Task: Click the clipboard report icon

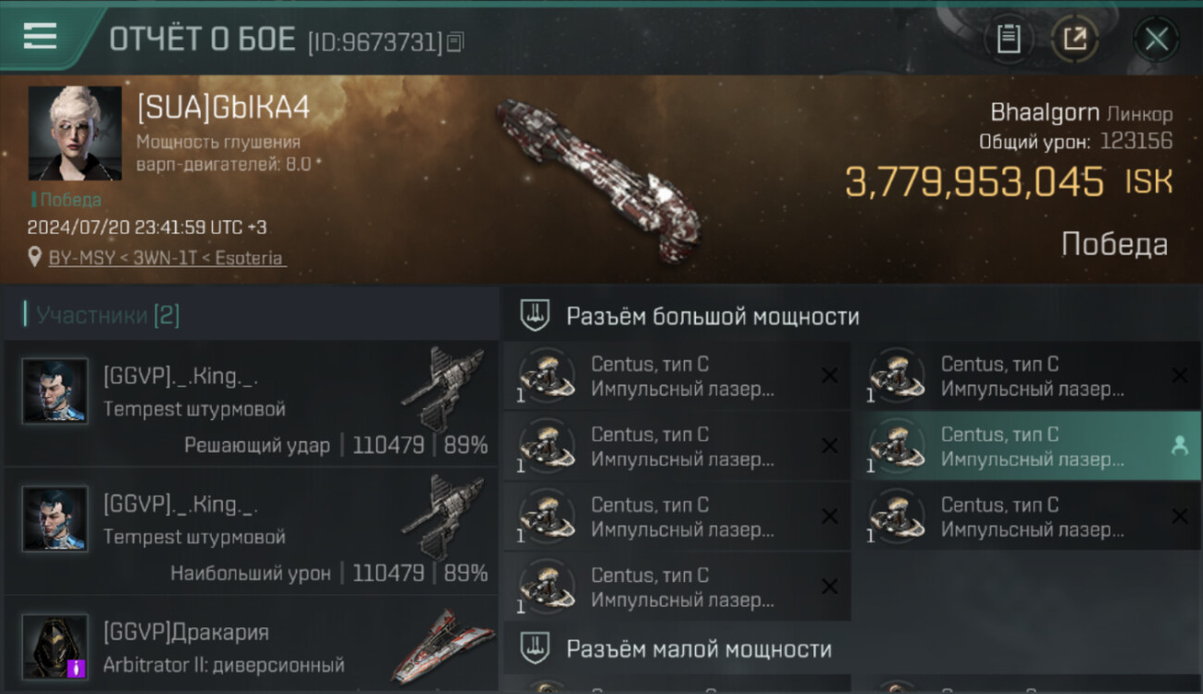Action: [1009, 39]
